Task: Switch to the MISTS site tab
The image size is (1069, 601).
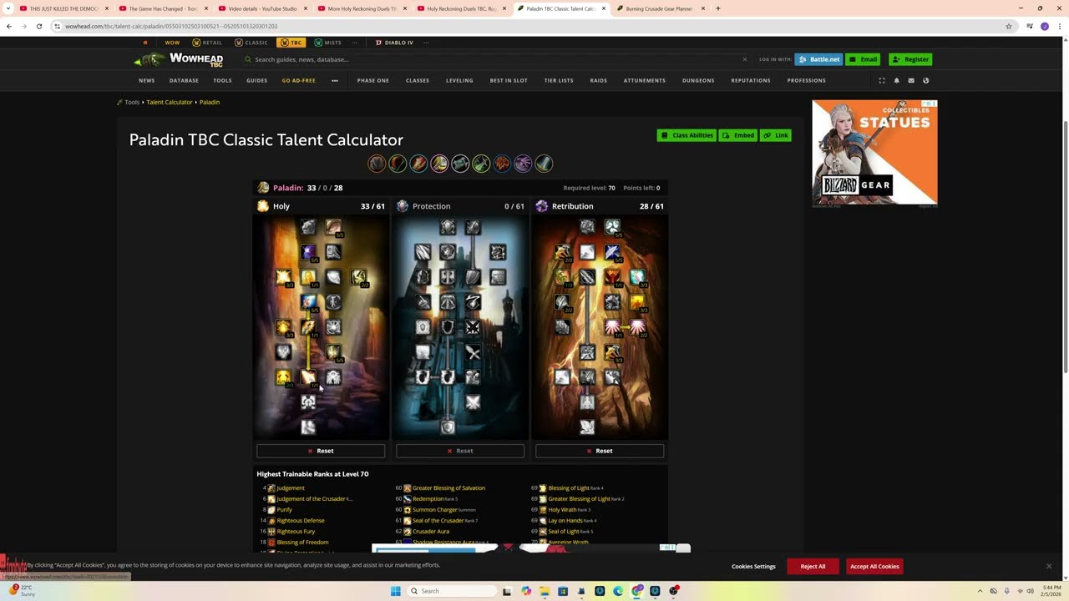Action: (327, 43)
